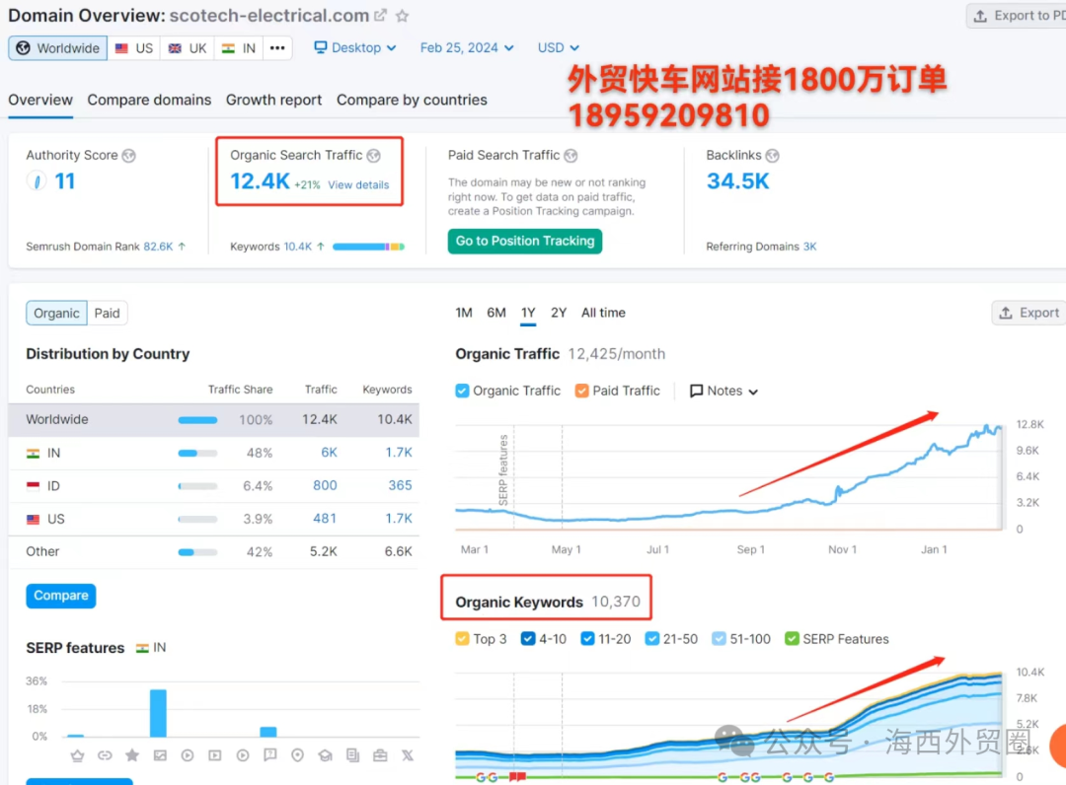This screenshot has height=785, width=1066.
Task: Open the Compare domains tab
Action: (149, 100)
